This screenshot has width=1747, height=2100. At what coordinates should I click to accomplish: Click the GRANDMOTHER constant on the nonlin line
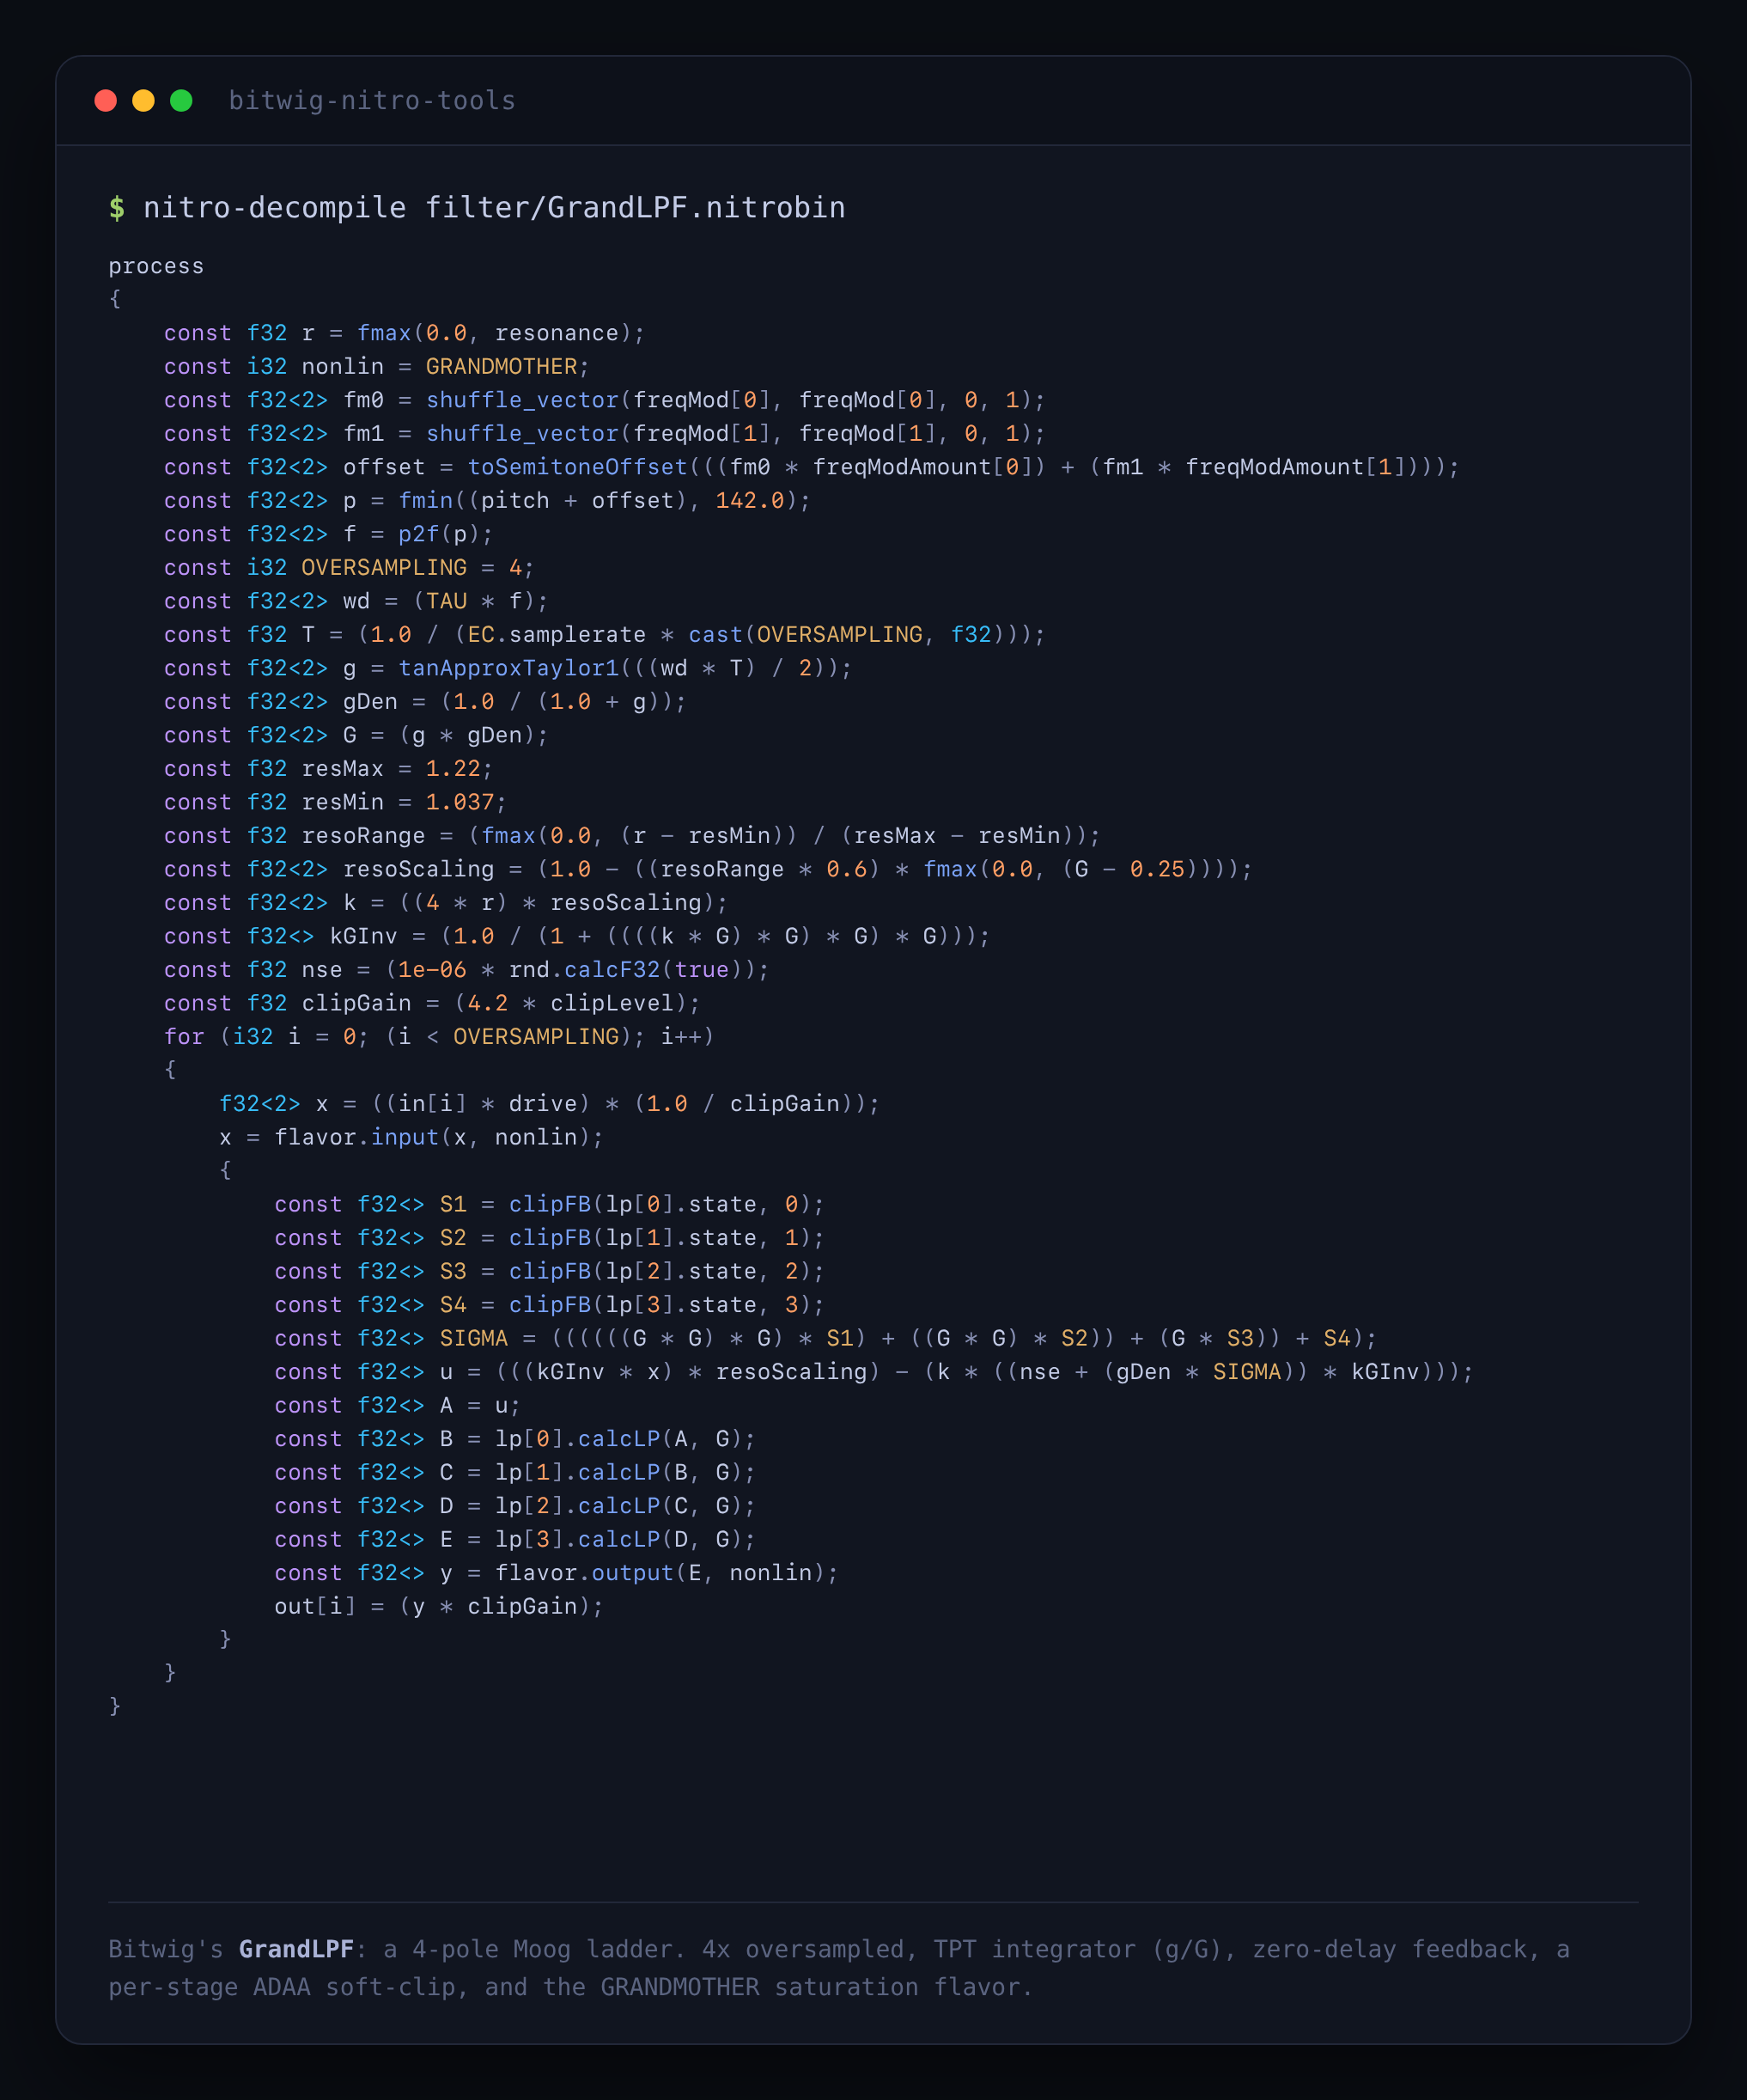point(502,367)
